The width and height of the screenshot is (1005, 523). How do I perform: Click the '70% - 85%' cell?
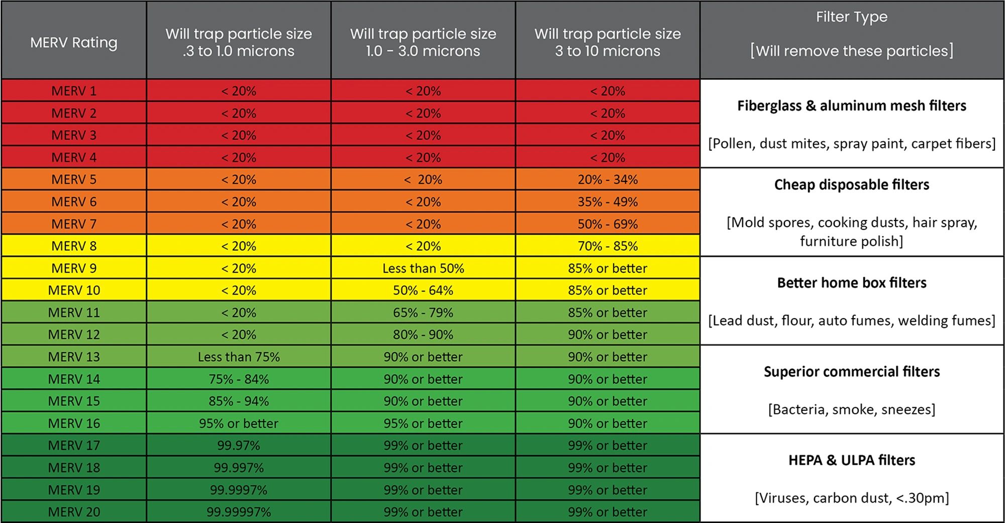coord(608,246)
